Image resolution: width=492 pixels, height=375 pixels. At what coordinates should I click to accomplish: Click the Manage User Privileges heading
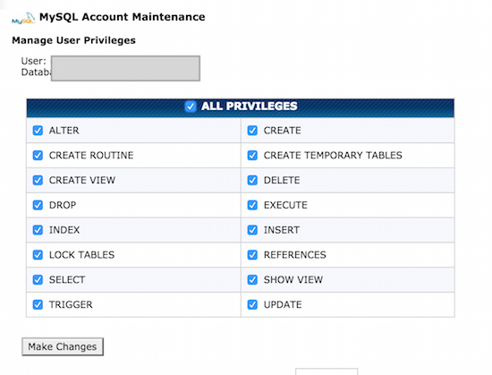(73, 40)
